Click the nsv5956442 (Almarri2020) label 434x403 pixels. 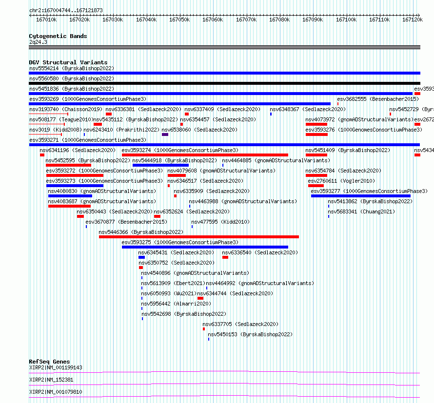[x=176, y=304]
